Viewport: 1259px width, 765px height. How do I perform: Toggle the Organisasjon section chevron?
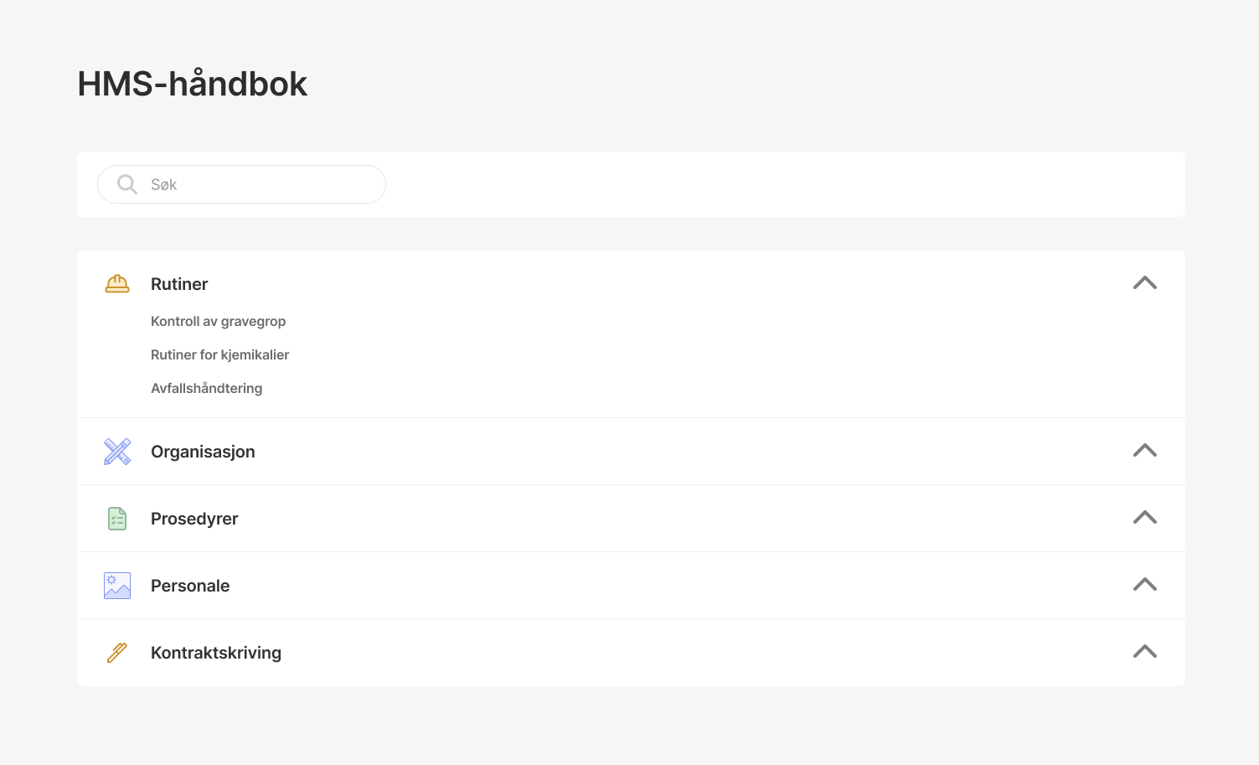pyautogui.click(x=1144, y=451)
